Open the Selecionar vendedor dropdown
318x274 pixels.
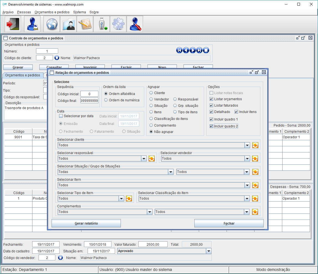(247, 159)
